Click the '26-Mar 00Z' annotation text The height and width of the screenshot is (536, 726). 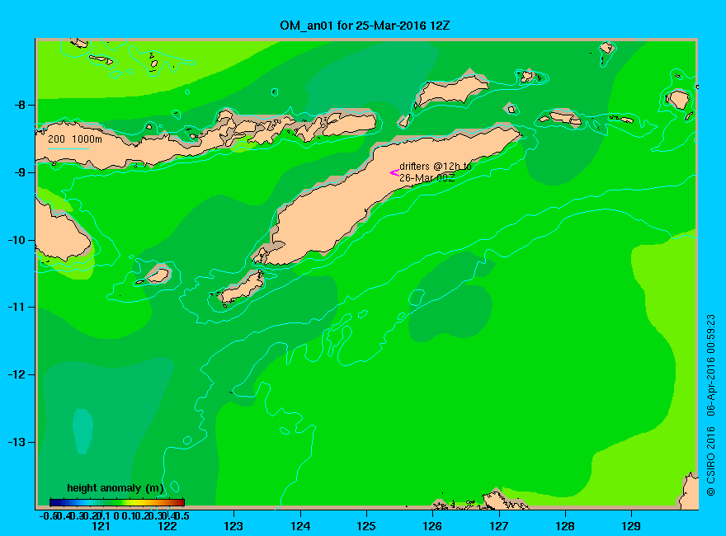427,178
